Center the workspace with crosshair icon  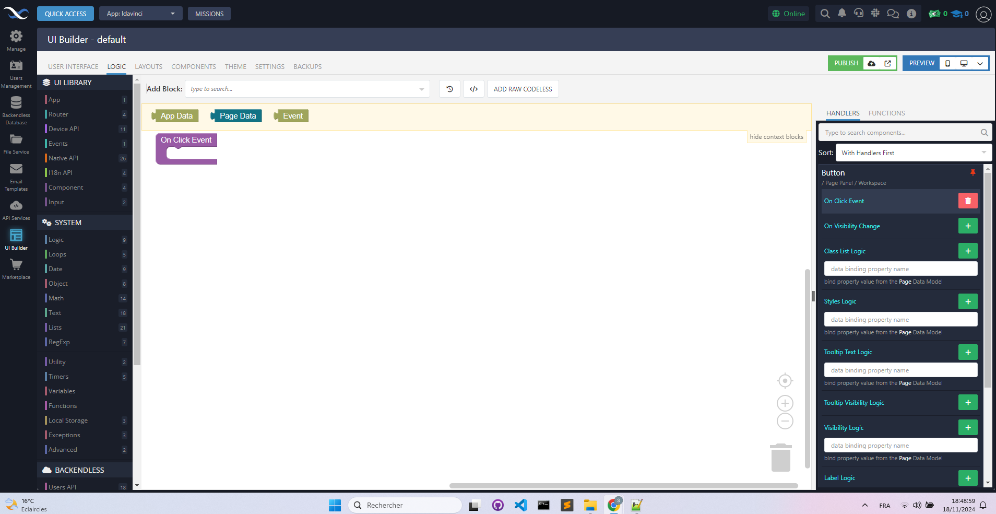[785, 381]
